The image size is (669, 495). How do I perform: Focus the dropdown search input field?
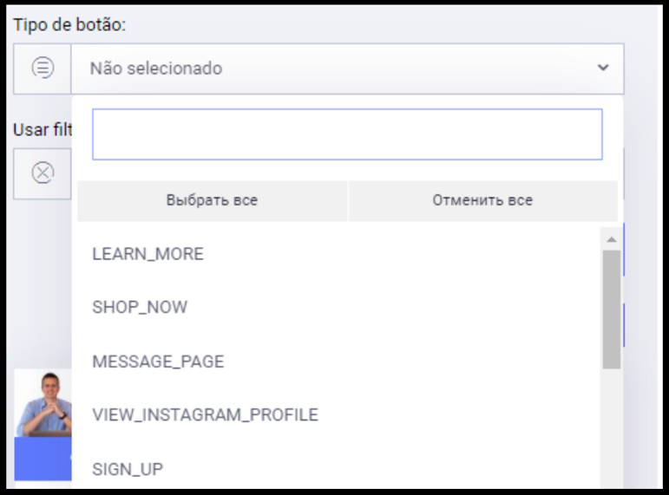tap(347, 134)
